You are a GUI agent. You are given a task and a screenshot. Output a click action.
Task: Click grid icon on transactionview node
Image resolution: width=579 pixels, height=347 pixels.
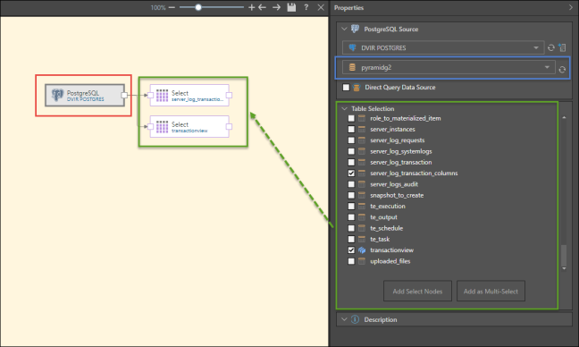click(x=162, y=127)
